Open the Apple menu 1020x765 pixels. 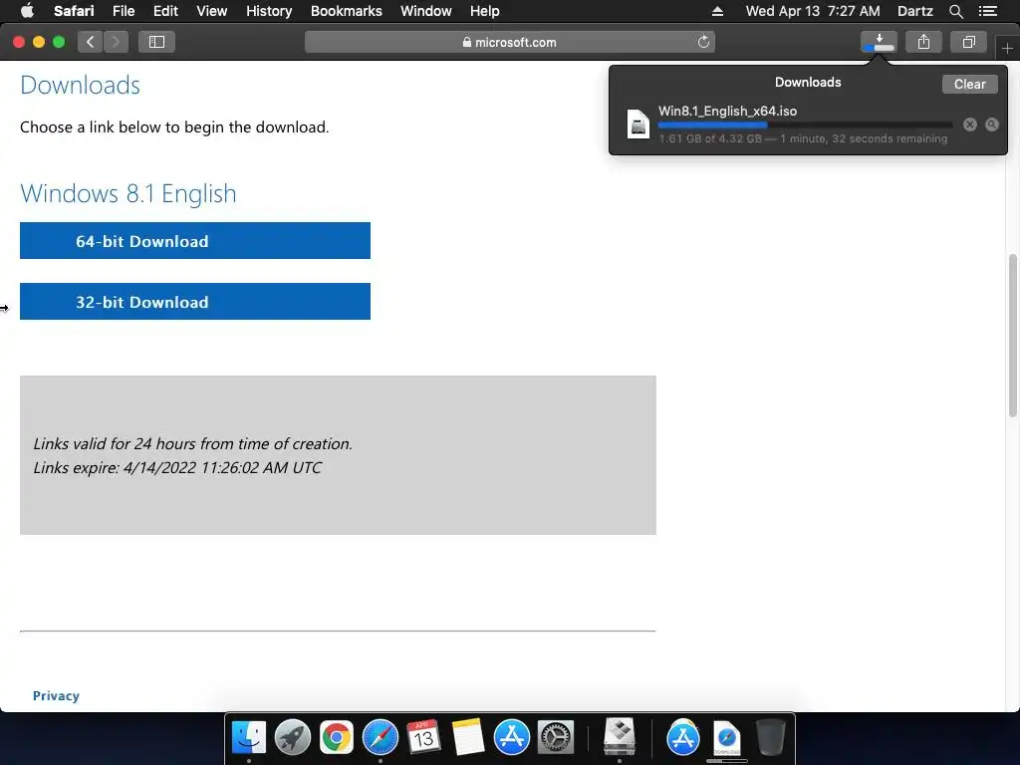click(x=27, y=10)
